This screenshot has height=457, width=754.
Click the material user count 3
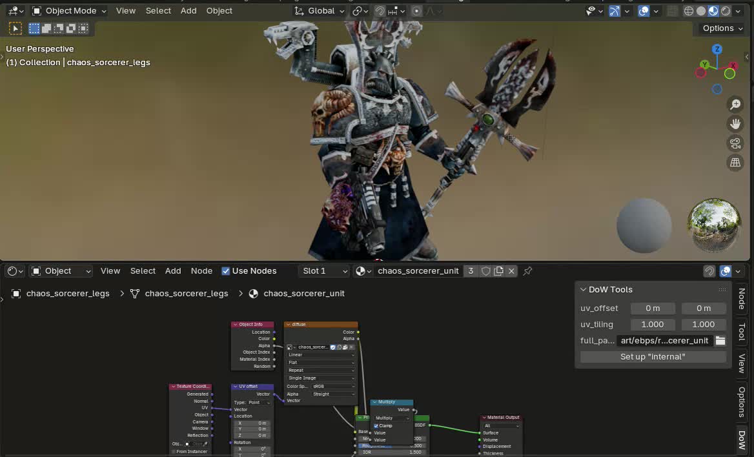click(471, 271)
